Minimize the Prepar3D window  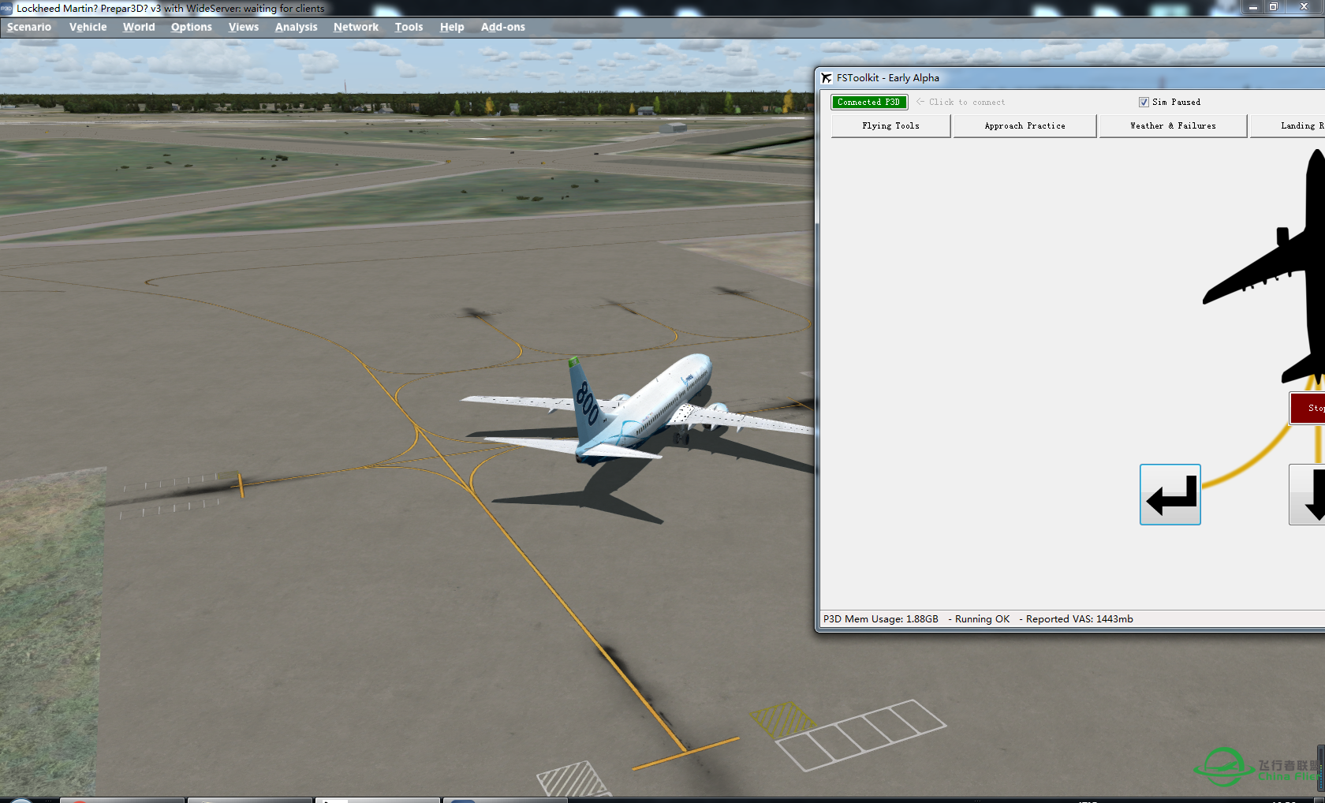coord(1252,7)
